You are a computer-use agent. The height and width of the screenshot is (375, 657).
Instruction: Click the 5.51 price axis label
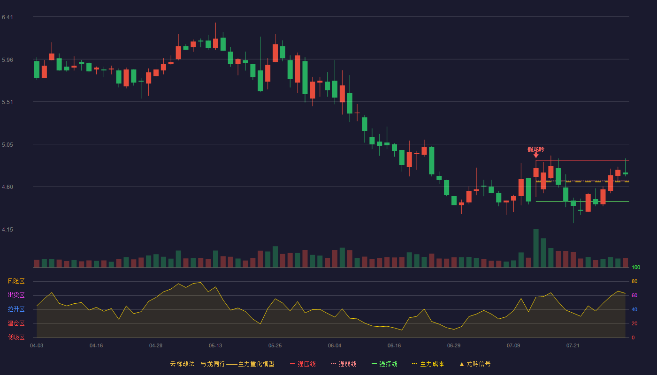(8, 102)
